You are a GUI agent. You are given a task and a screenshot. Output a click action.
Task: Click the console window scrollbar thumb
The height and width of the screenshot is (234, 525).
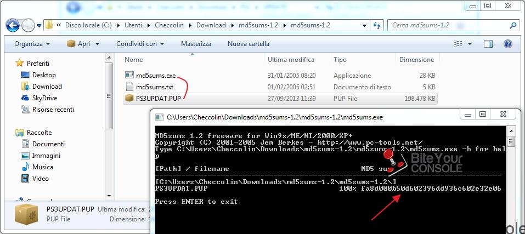(x=511, y=140)
